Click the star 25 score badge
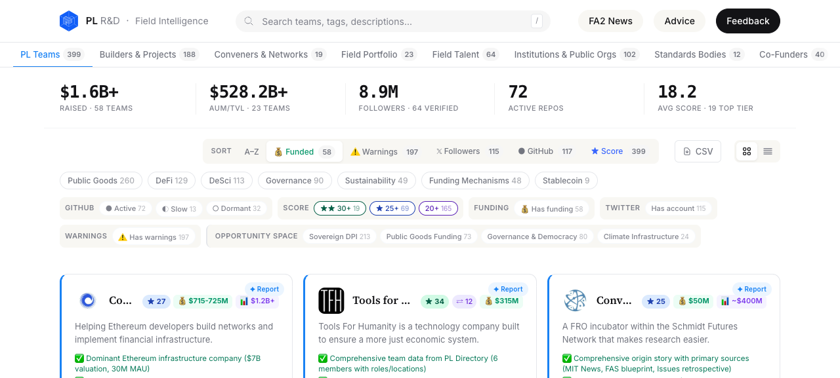 click(654, 301)
